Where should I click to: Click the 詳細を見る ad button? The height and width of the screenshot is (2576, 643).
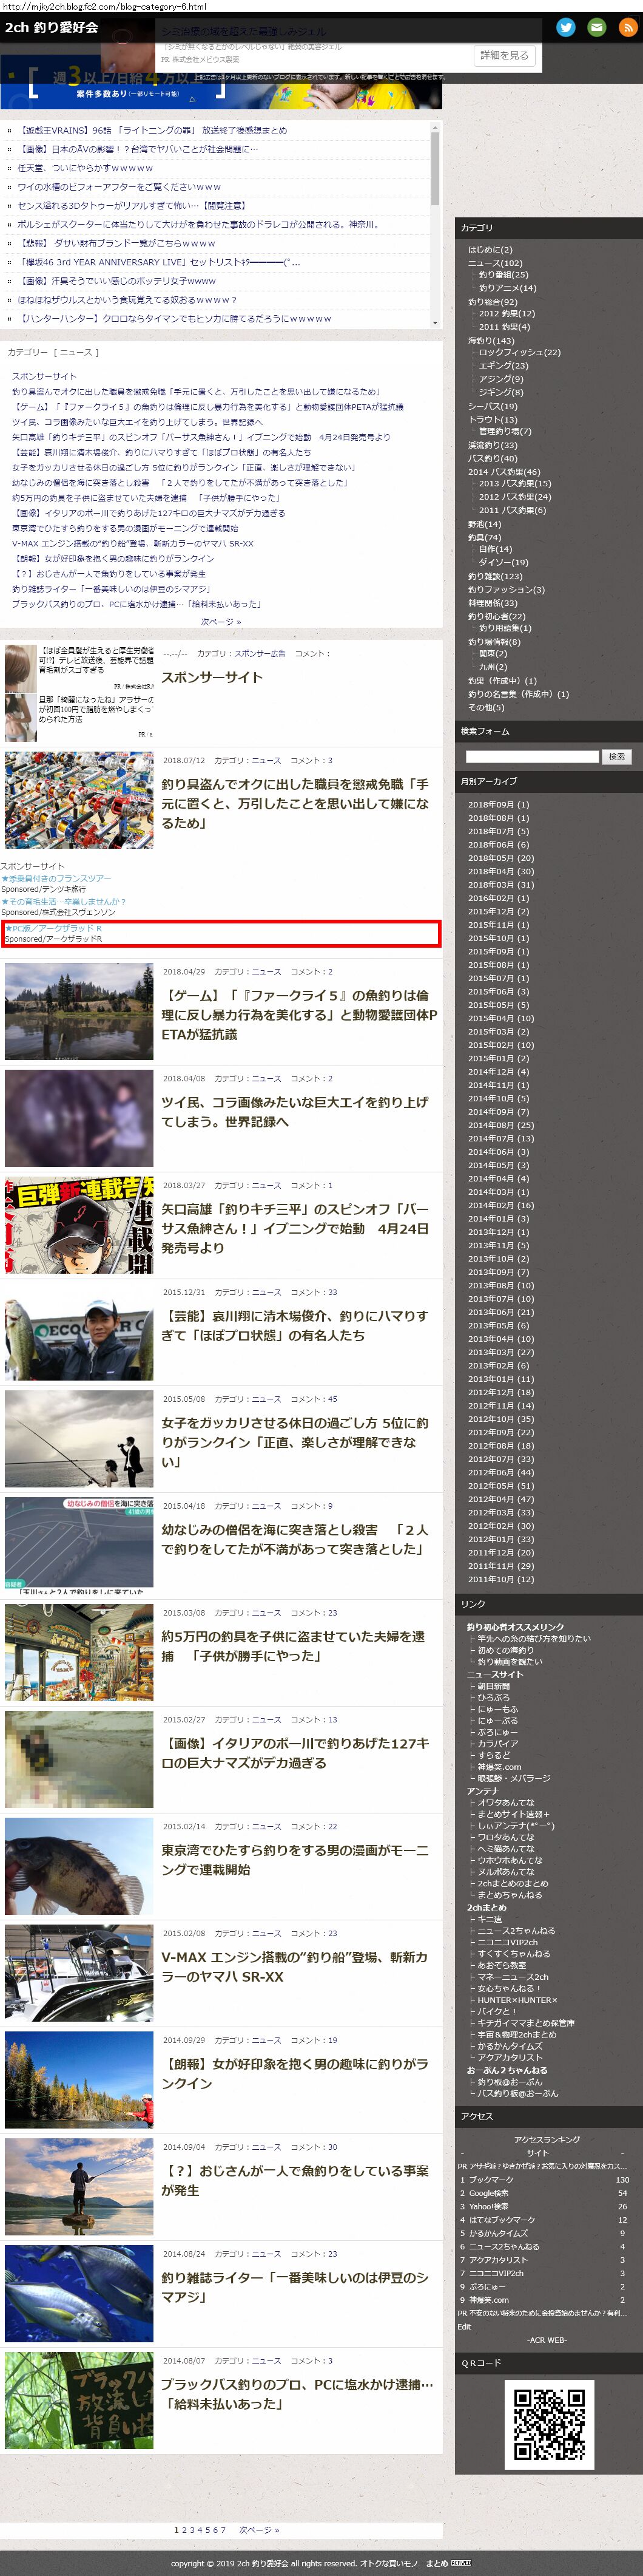[504, 55]
